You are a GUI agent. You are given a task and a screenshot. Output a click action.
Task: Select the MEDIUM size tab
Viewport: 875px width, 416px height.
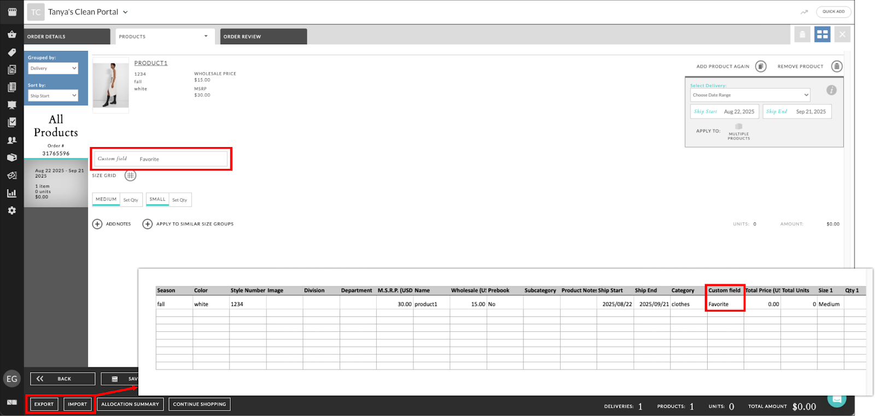pos(106,200)
